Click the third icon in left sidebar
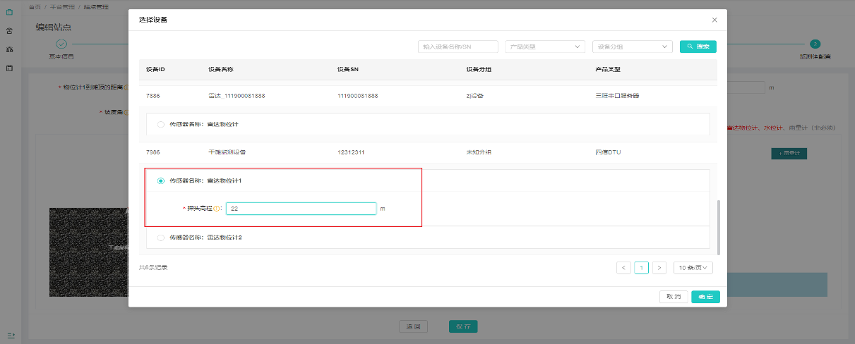Screen dimensions: 855x344 pyautogui.click(x=9, y=49)
